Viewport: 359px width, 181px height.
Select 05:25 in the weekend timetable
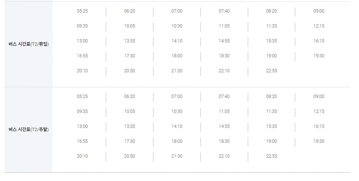coord(82,96)
